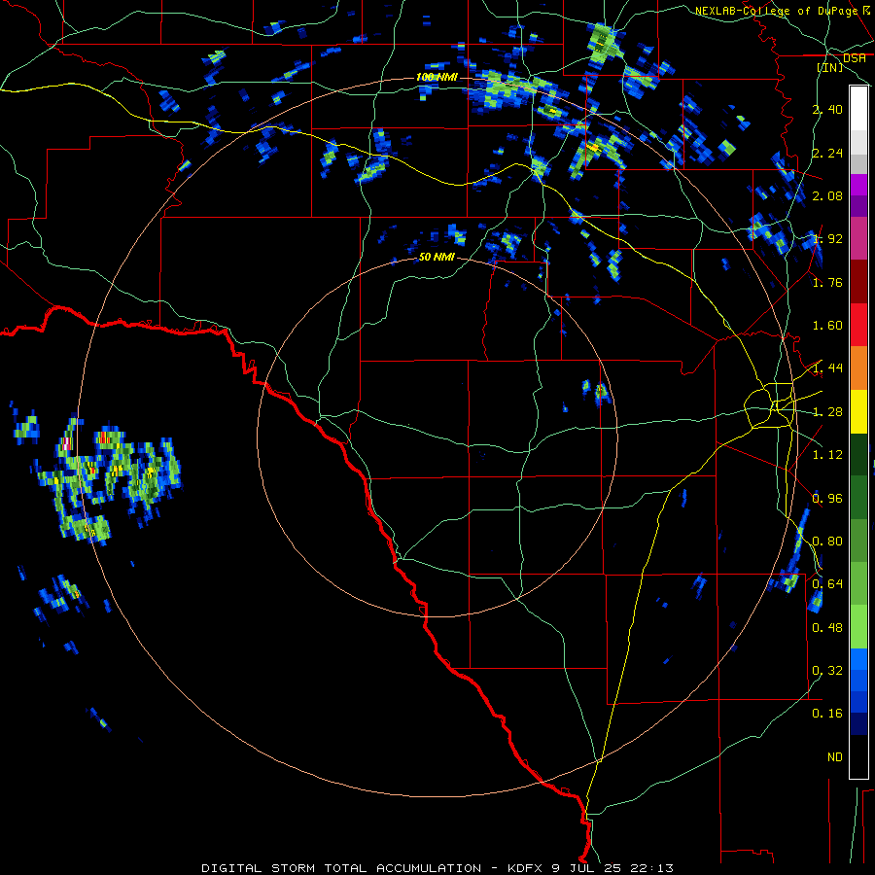Pick the bright red legend swatch
The image size is (875, 875).
coord(858,325)
